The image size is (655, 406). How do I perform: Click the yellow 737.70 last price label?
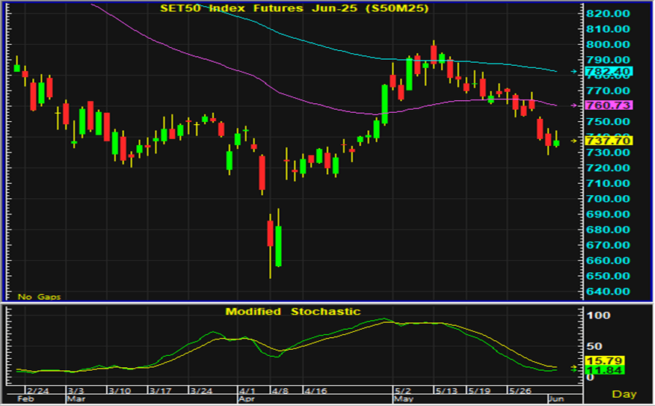coord(609,141)
